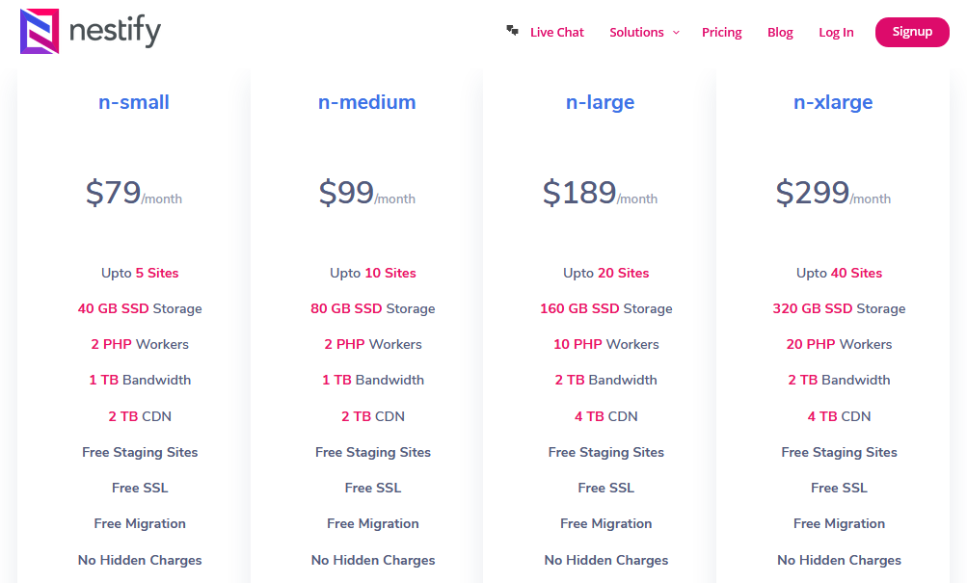This screenshot has height=583, width=967.
Task: Click Free Migration under n-medium
Action: [x=373, y=523]
